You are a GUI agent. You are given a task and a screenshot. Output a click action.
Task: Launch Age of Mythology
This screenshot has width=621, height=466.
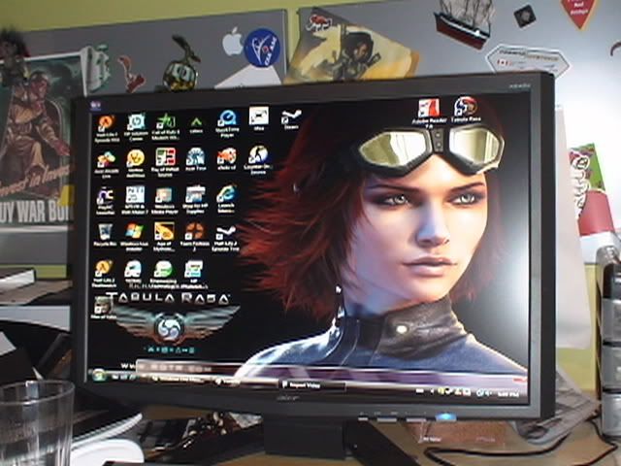pos(164,237)
